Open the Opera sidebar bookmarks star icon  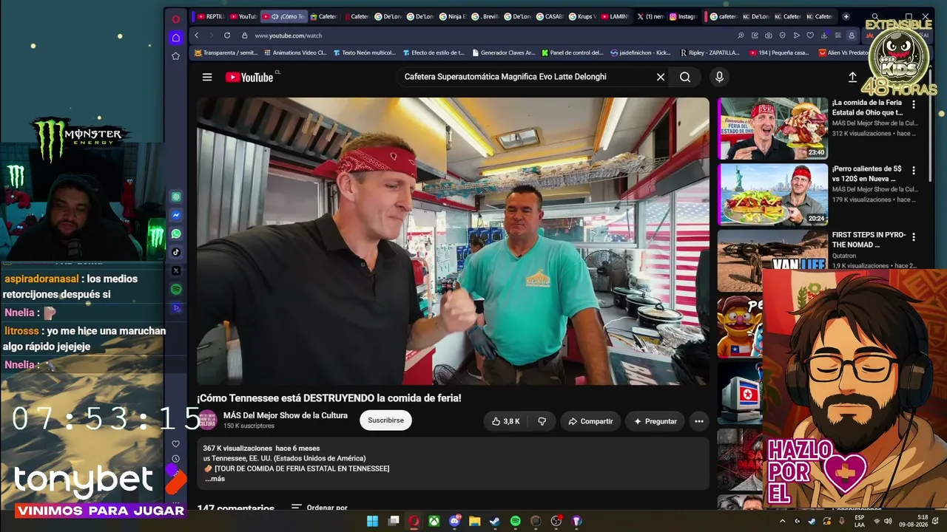click(x=176, y=56)
